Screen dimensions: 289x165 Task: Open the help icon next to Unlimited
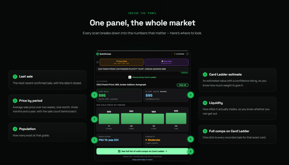(x=187, y=54)
